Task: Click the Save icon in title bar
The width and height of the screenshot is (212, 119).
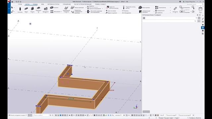Action: [x=12, y=2]
